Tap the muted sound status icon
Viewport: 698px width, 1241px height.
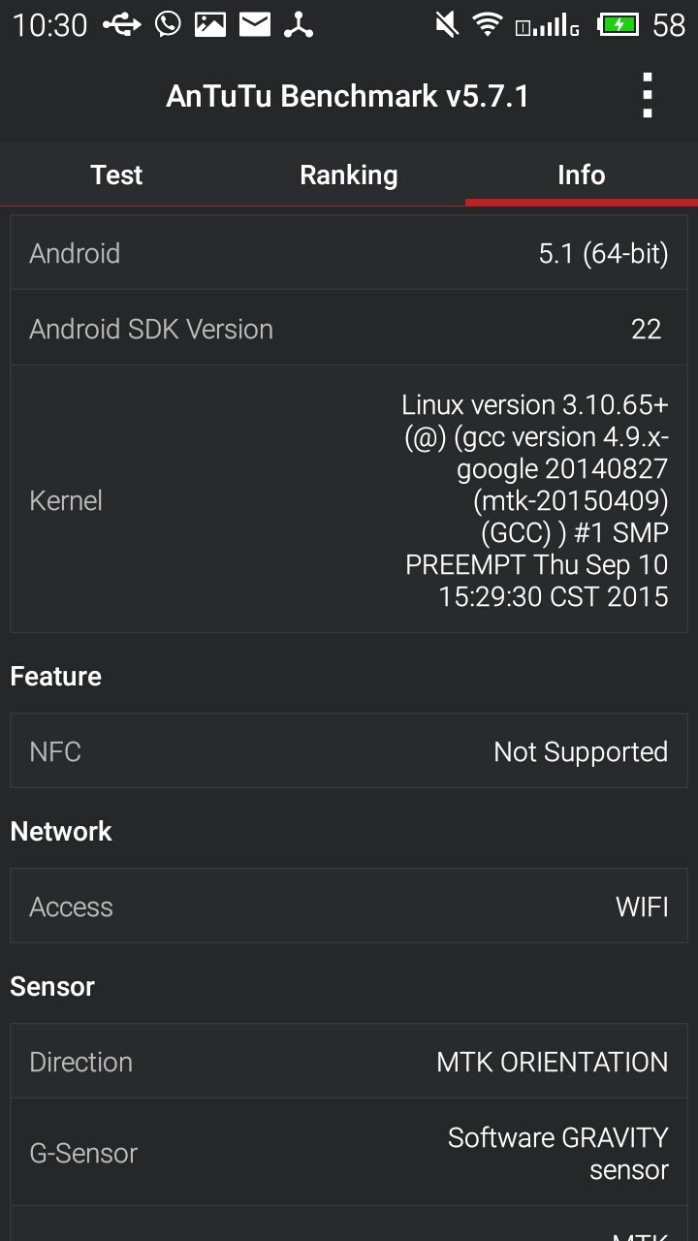pyautogui.click(x=447, y=24)
